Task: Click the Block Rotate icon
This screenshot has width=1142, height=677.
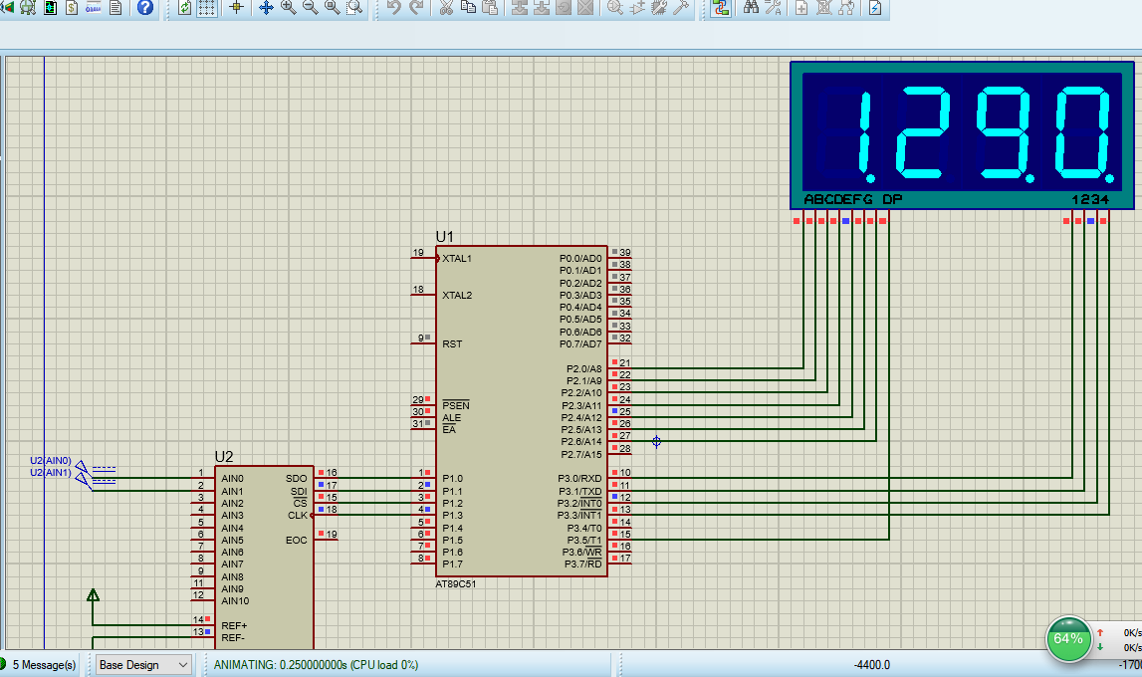Action: tap(563, 8)
